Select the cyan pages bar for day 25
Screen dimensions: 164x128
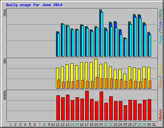pos(126,48)
